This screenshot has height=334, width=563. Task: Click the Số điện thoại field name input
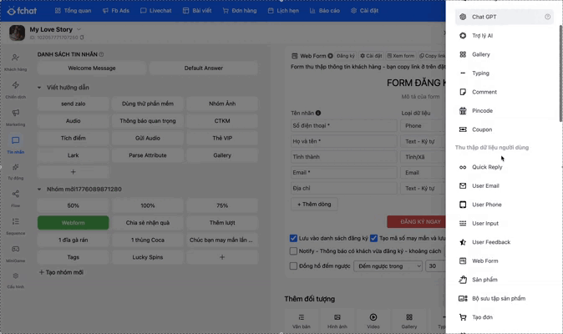[x=342, y=125]
